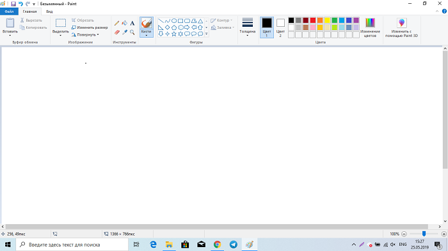Open the Fill (Заливка) dropdown
The width and height of the screenshot is (448, 251).
click(223, 27)
